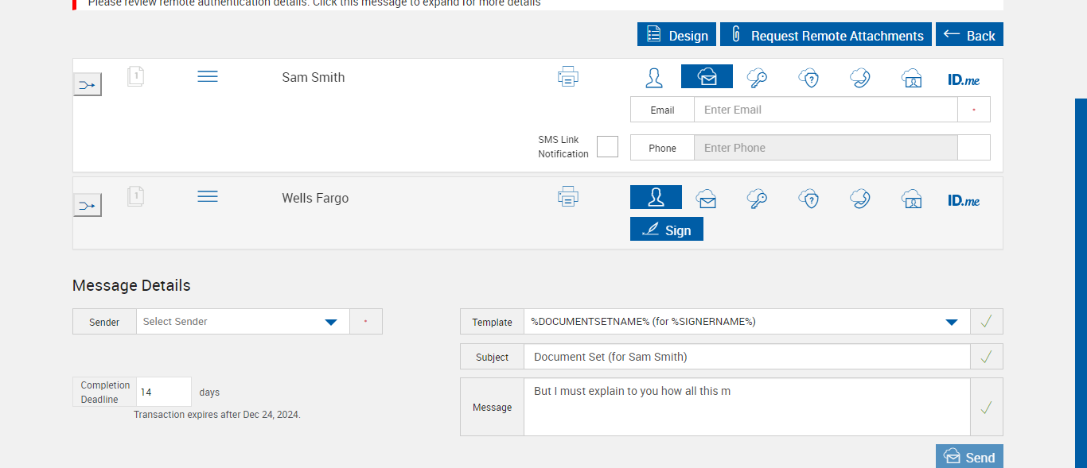Select the key authentication icon for Sam Smith

(x=757, y=77)
